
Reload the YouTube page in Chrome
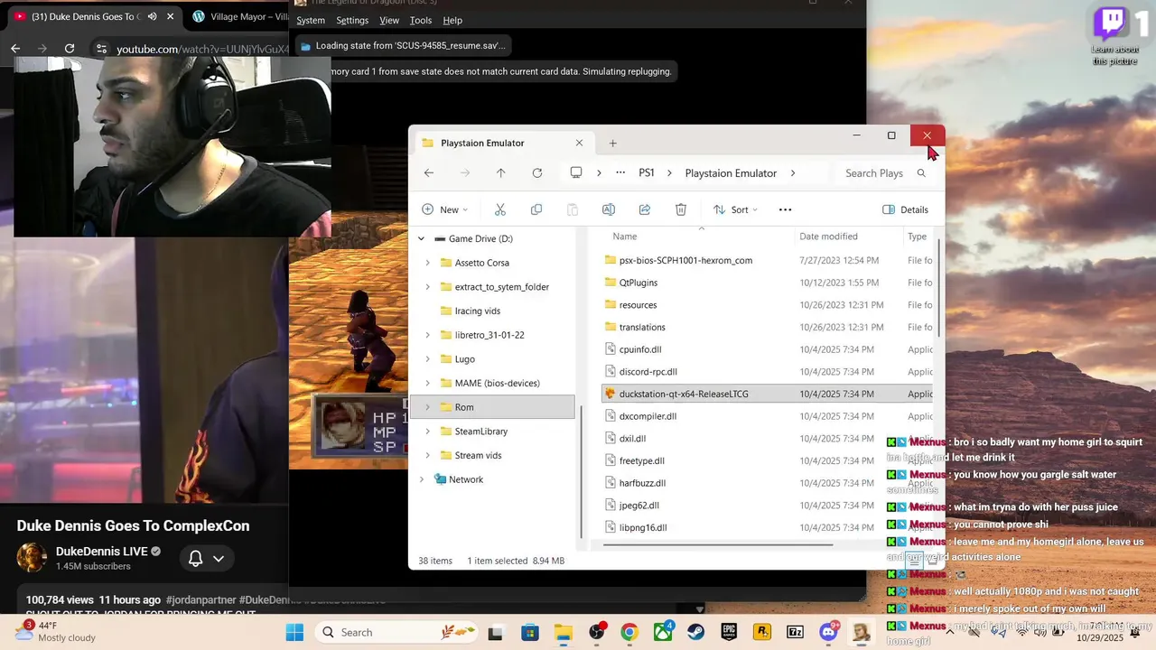point(70,49)
